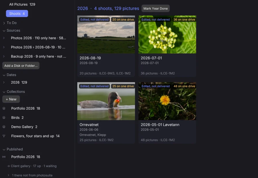The image size is (258, 178).
Task: Click Add a Disk or Folder button
Action: click(x=21, y=65)
